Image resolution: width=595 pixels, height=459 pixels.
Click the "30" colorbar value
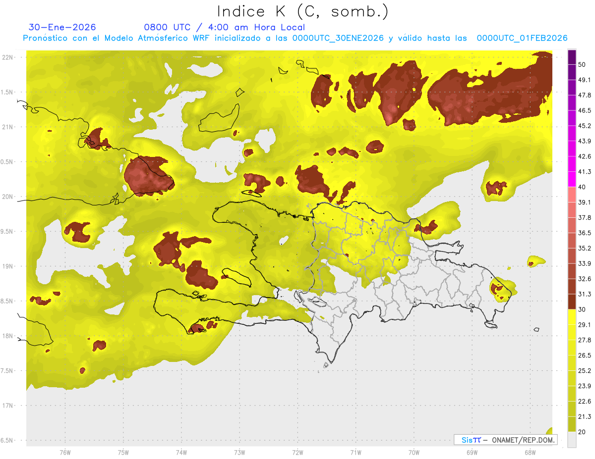[x=582, y=309]
